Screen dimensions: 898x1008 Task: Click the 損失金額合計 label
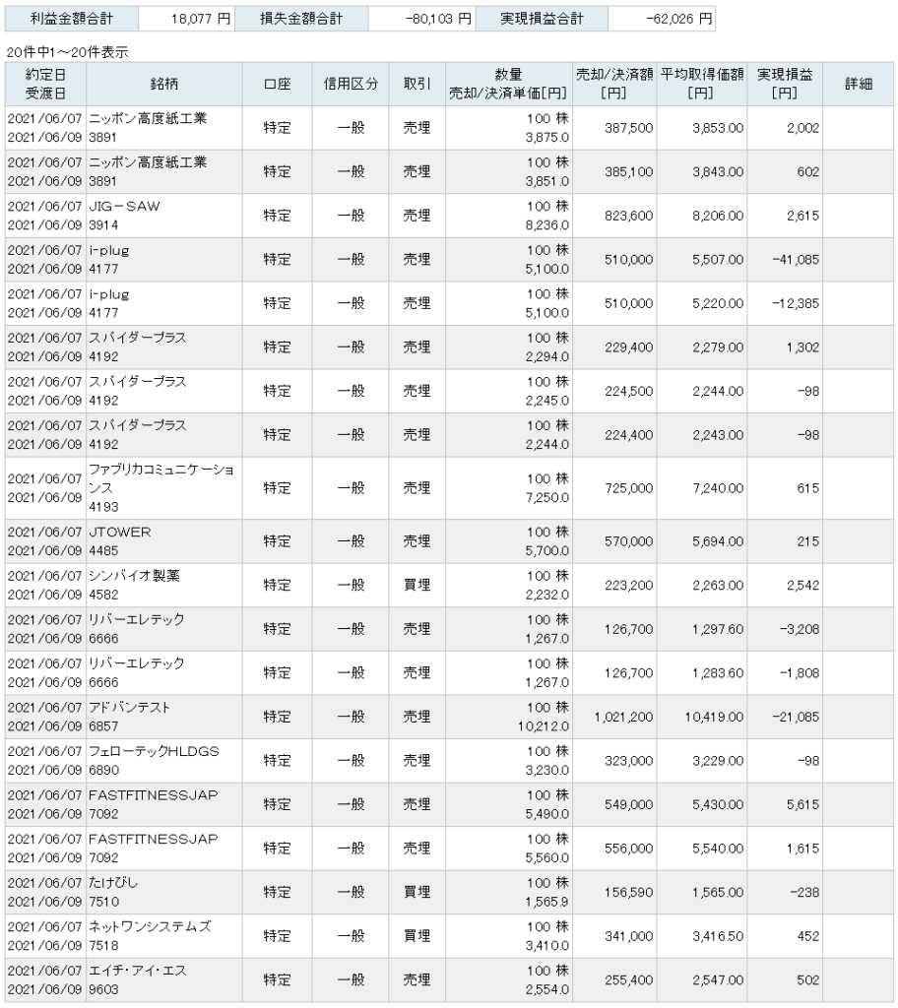coord(301,20)
